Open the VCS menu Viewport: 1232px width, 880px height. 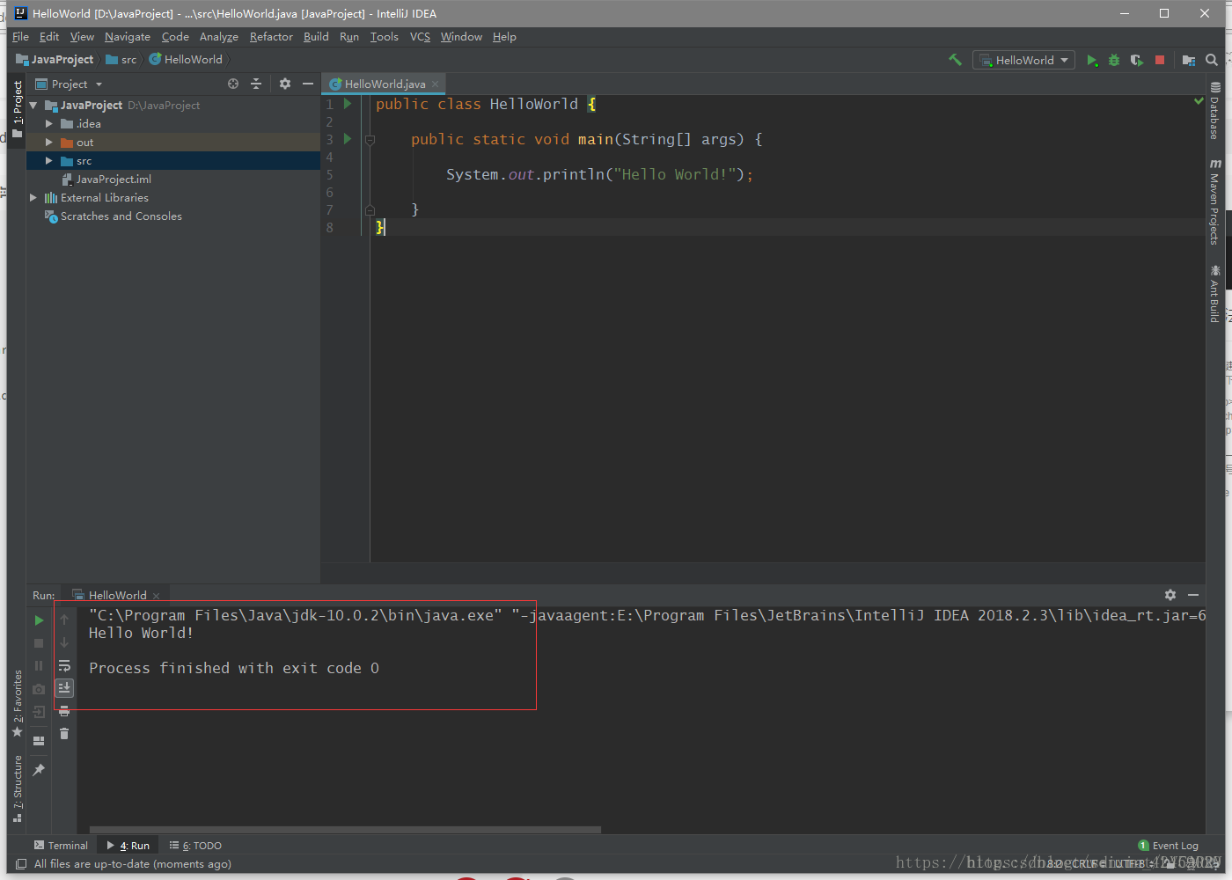(x=421, y=36)
